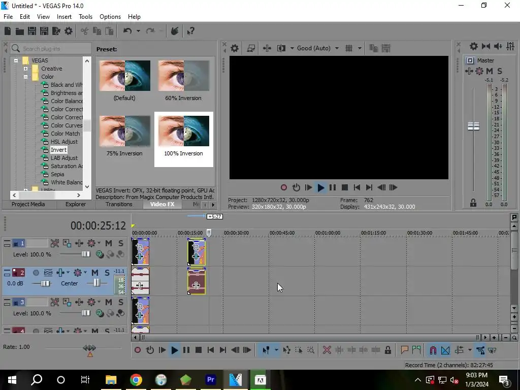Click the red Delete X icon
Image resolution: width=520 pixels, height=390 pixels.
click(x=327, y=350)
